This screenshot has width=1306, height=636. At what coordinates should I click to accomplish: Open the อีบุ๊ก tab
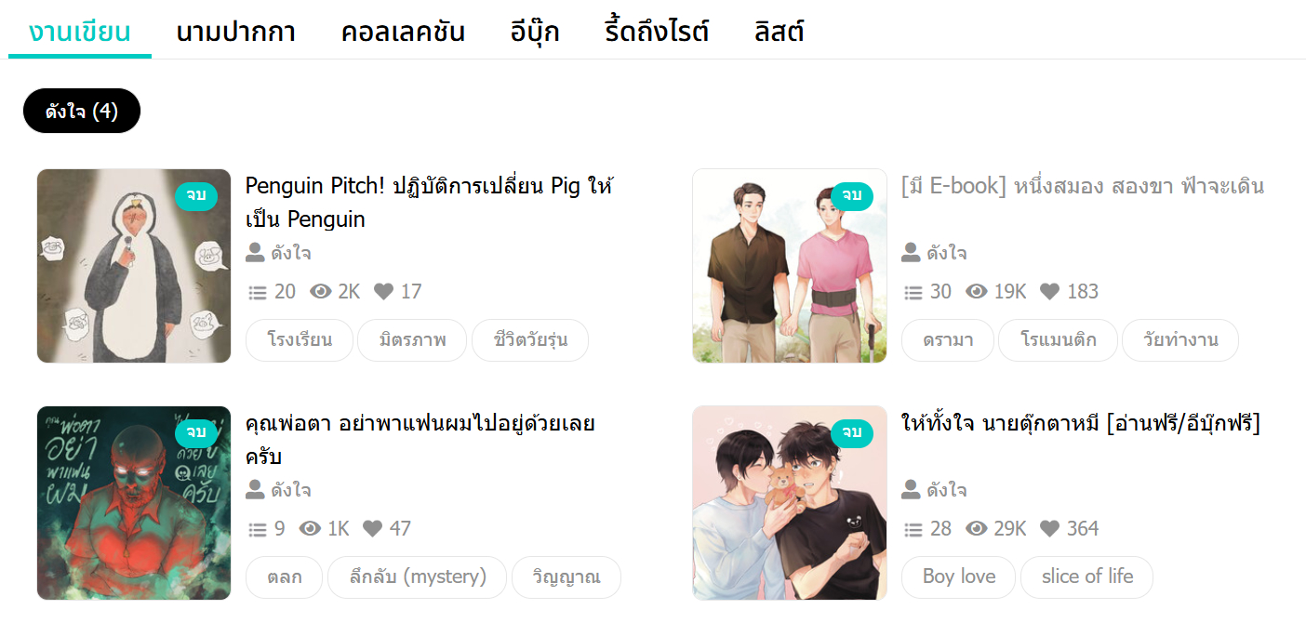pyautogui.click(x=535, y=33)
